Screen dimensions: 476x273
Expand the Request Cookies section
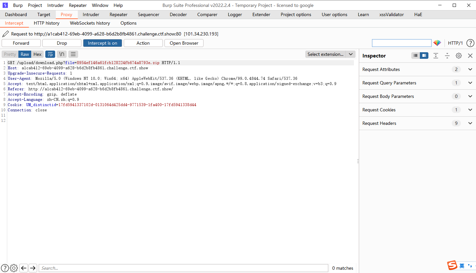417,110
